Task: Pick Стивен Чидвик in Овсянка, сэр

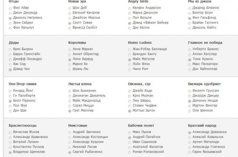Action: coord(130,106)
